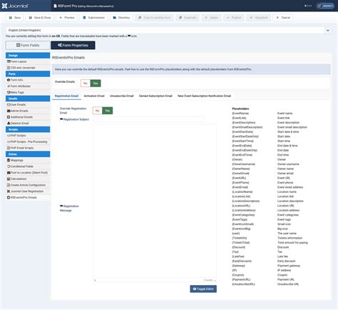Image resolution: width=338 pixels, height=310 pixels.
Task: Click the PHP Email Scripts file icon
Action: [9, 148]
